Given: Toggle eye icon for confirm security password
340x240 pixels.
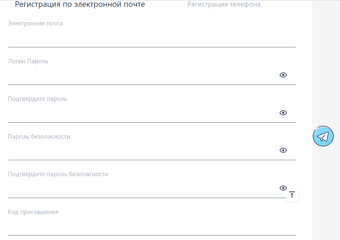Looking at the screenshot, I should pos(283,188).
